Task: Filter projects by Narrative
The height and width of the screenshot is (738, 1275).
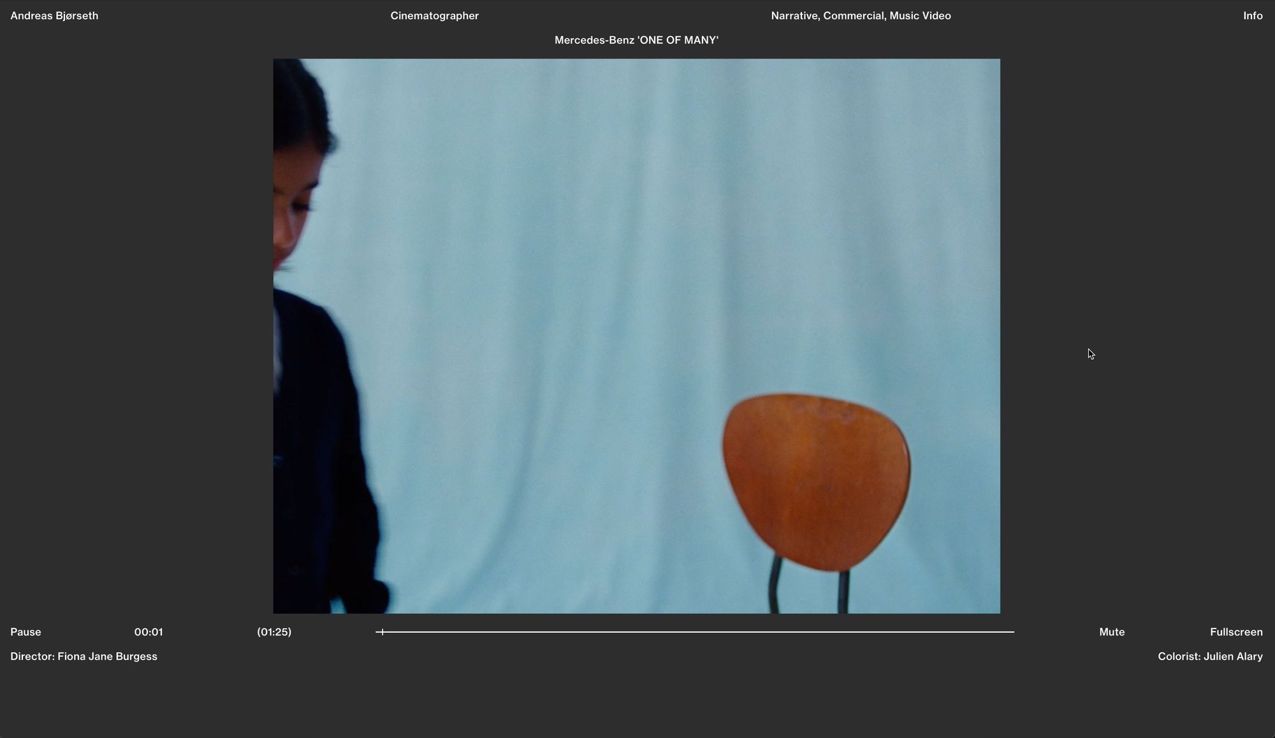Action: [794, 16]
